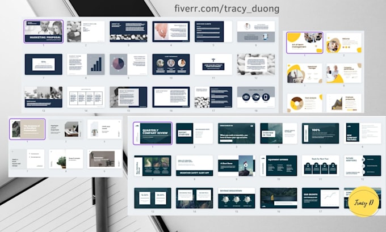Select the Team analysis donut chart slide
Viewport: 386px width, 232px height.
tap(304, 103)
